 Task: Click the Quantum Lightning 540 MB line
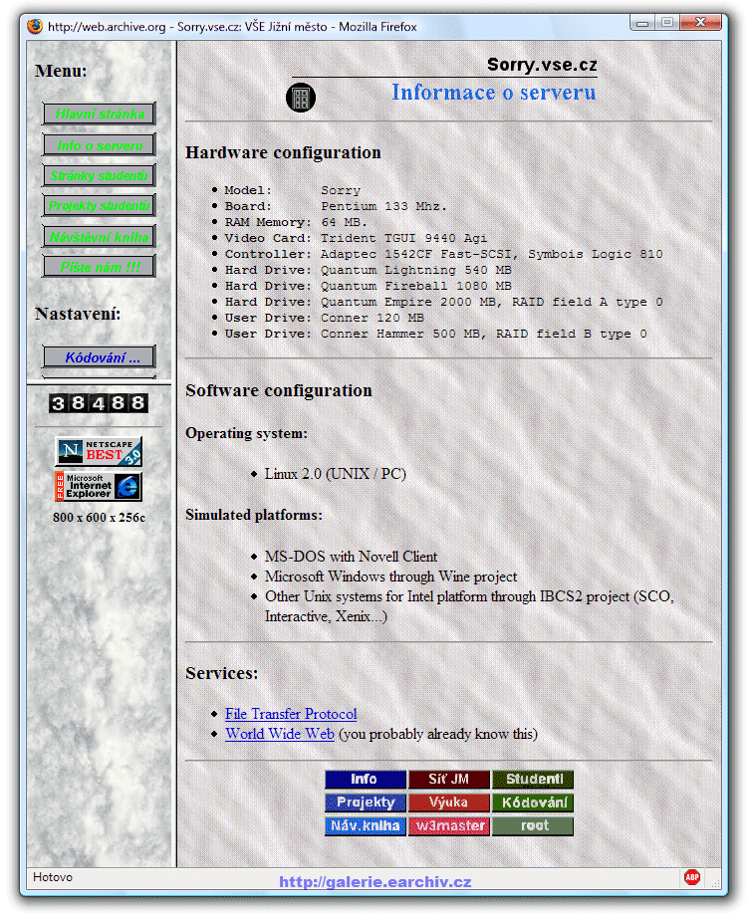[368, 270]
